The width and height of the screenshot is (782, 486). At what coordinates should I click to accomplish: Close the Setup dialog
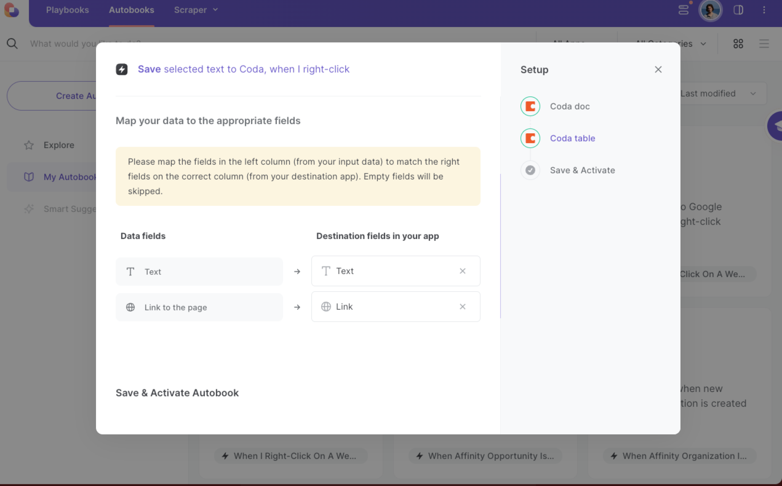coord(658,69)
